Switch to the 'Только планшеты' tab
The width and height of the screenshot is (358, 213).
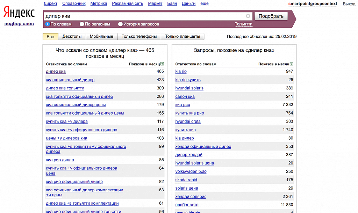(x=182, y=36)
